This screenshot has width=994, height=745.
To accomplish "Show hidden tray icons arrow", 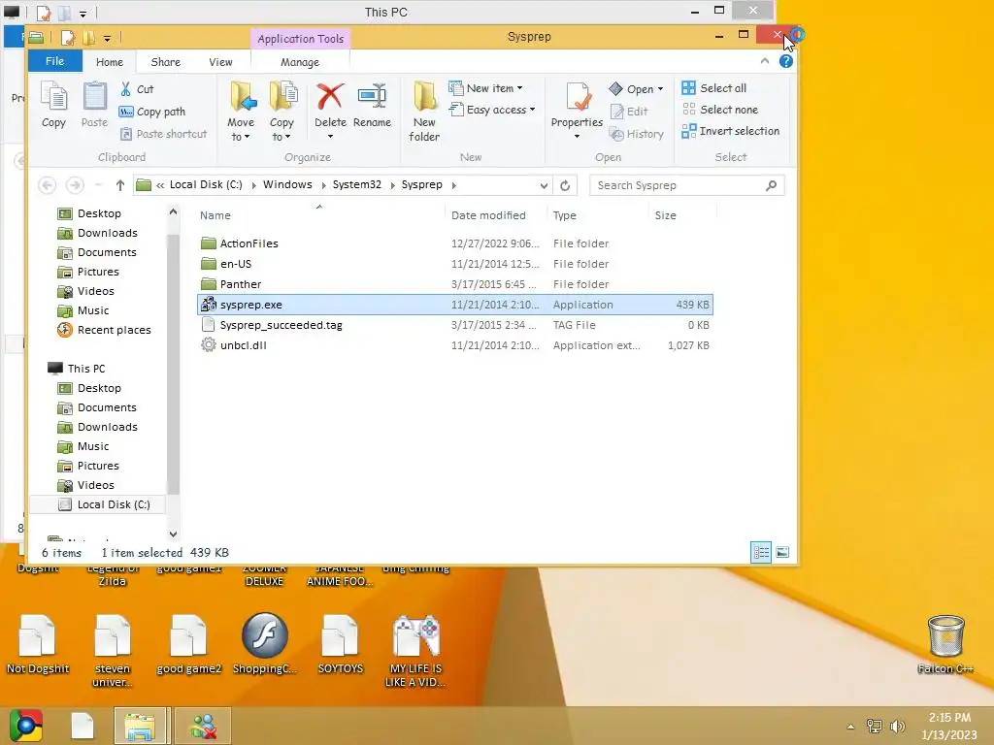I will click(850, 727).
